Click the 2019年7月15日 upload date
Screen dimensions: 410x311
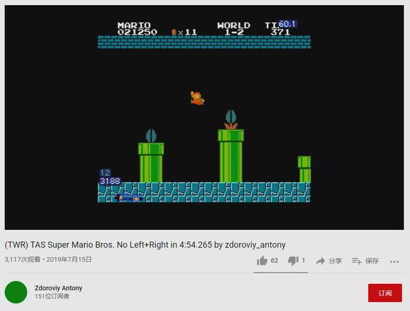69,259
